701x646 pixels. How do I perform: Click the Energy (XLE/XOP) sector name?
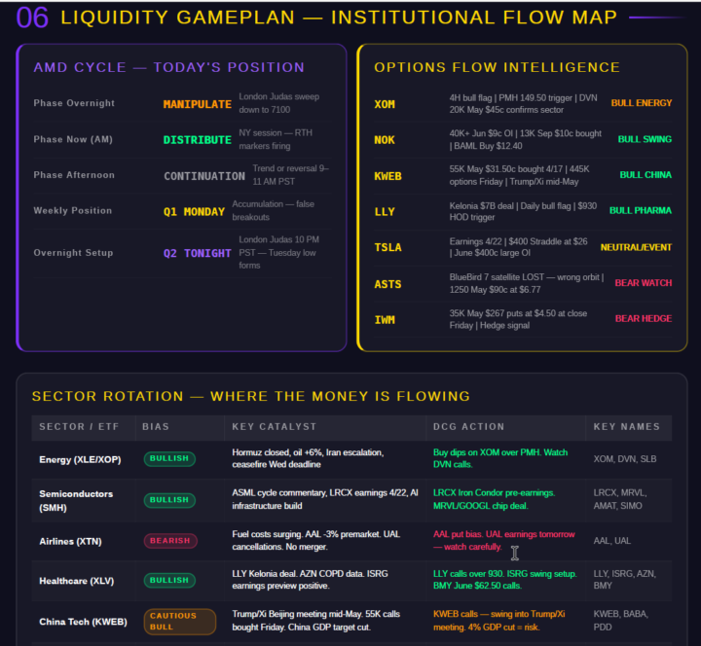[x=80, y=460]
